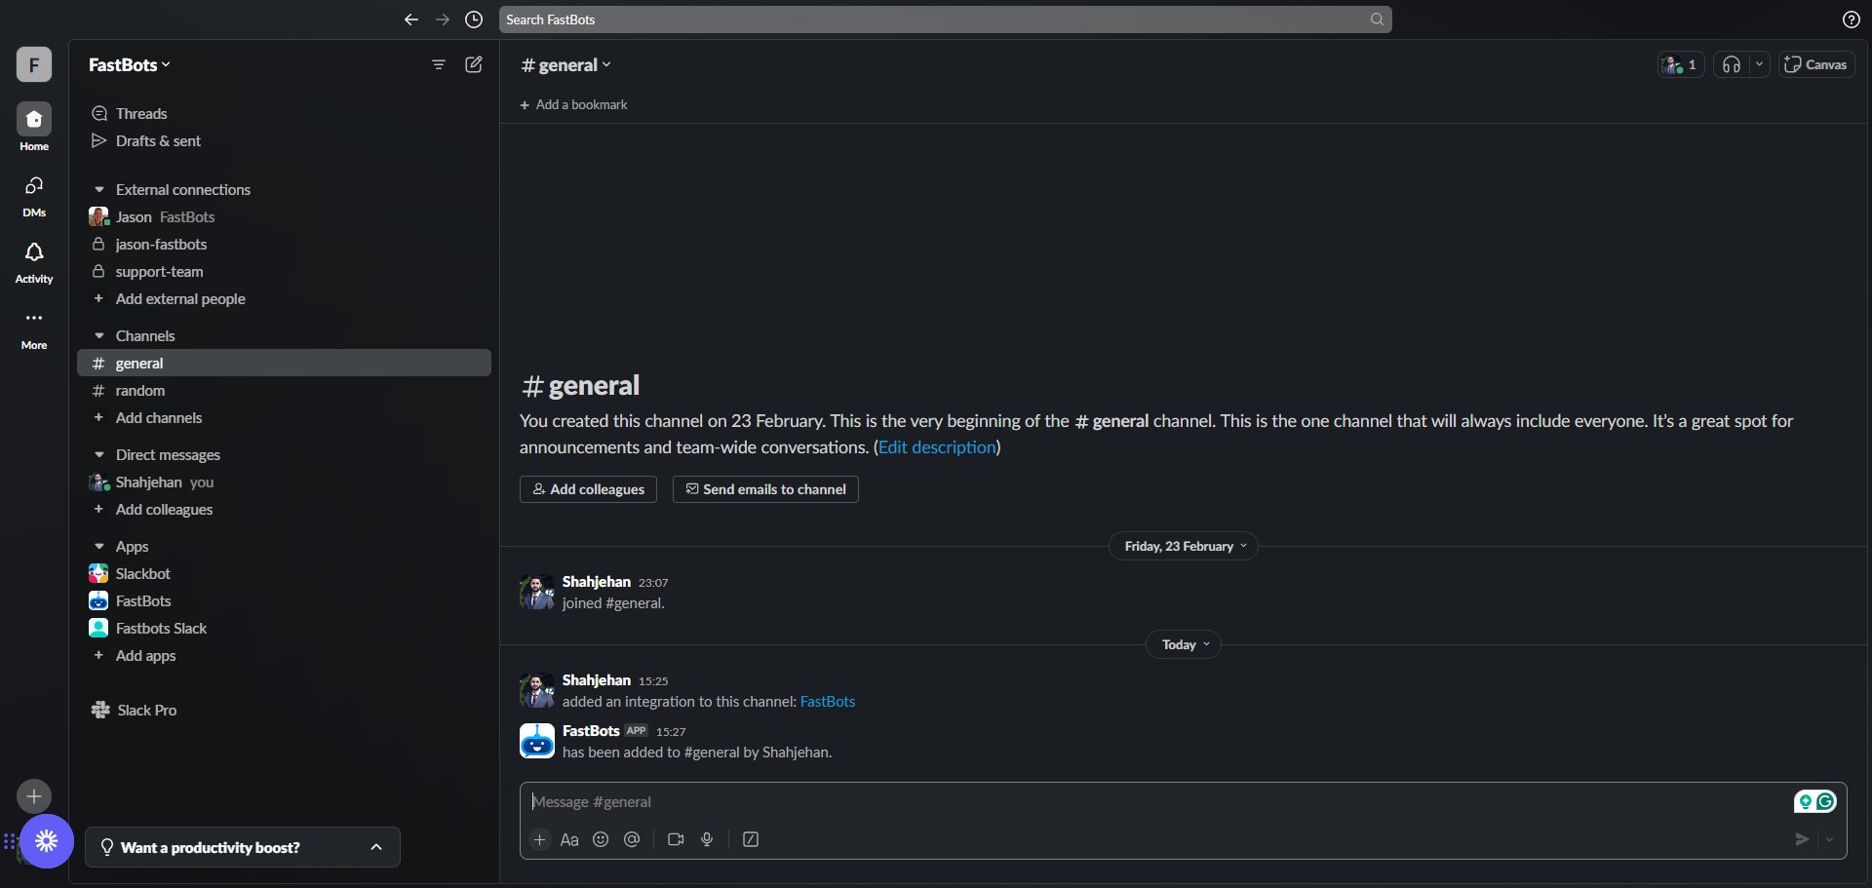Record a video clip with camera icon
Screen dimensions: 1872x888
(676, 839)
